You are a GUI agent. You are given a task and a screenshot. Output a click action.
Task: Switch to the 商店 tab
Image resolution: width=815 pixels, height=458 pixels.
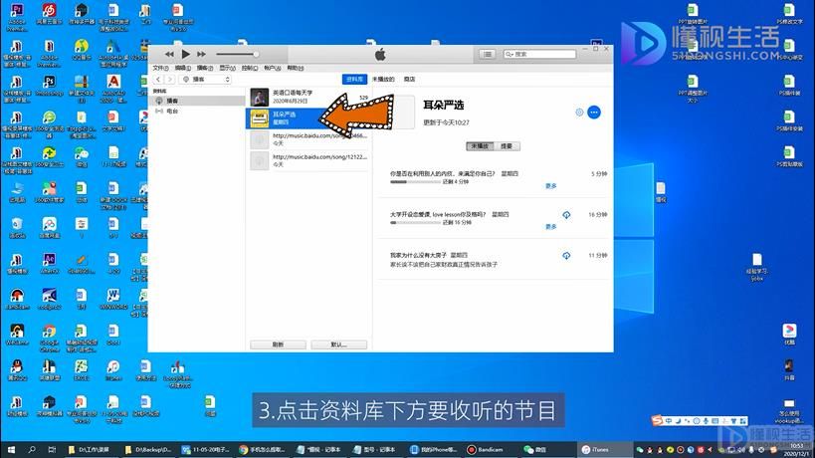click(410, 79)
